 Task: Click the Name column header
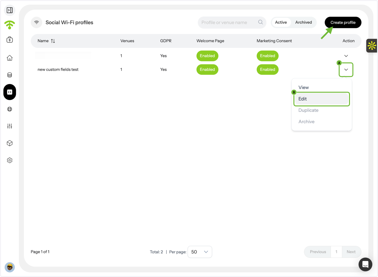(43, 41)
